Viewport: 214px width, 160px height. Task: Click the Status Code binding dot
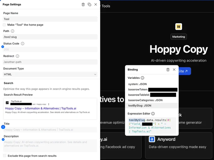(x=3, y=47)
